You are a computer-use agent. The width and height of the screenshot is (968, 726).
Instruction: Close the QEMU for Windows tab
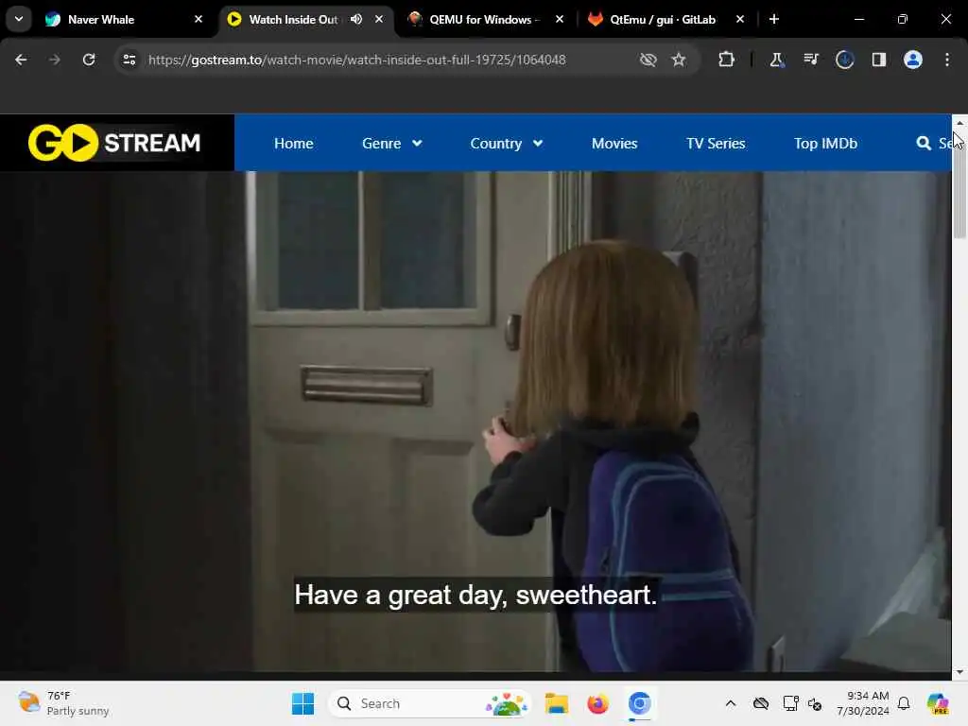coord(560,19)
